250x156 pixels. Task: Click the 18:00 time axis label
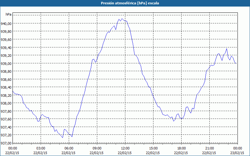(x=182, y=149)
